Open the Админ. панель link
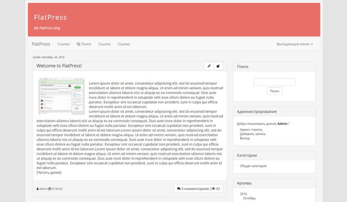The image size is (347, 202). (x=251, y=130)
